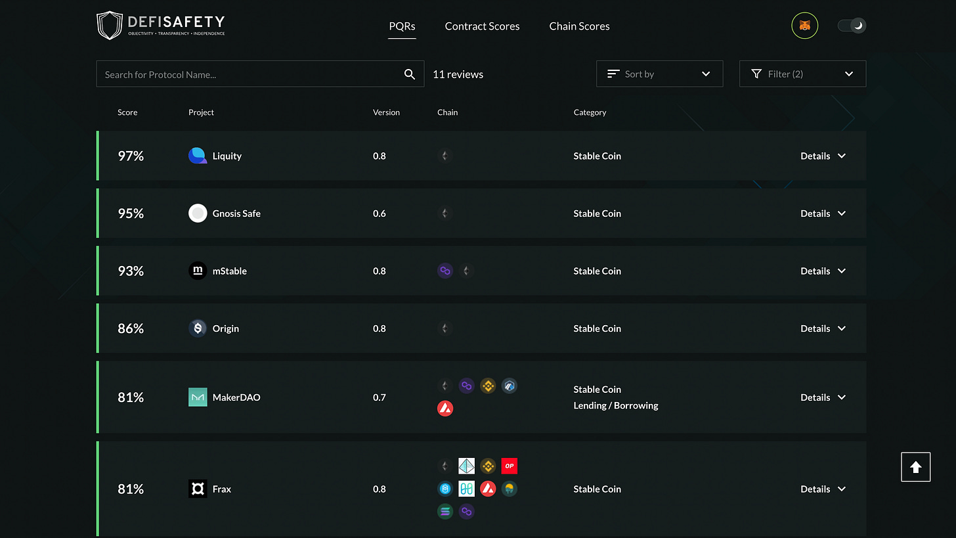The width and height of the screenshot is (956, 538).
Task: Click the MakerDAO project logo
Action: pos(198,397)
